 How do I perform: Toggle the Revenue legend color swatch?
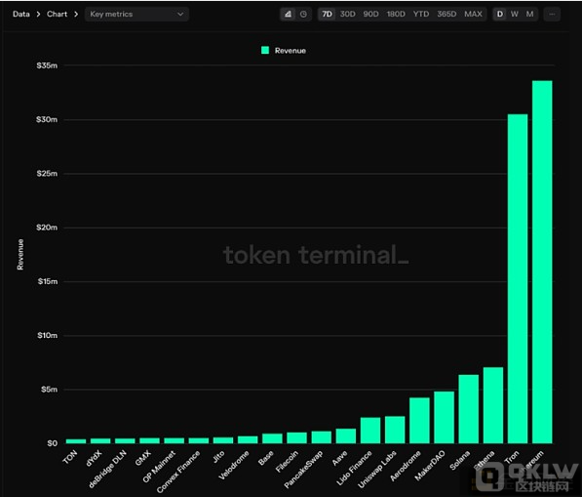(265, 50)
